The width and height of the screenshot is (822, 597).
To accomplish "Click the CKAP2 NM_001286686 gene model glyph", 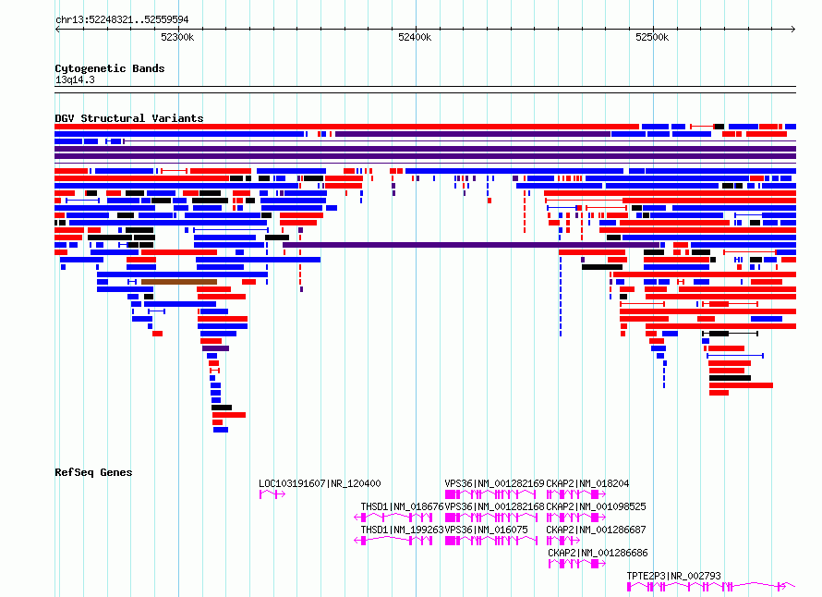I will [x=577, y=564].
